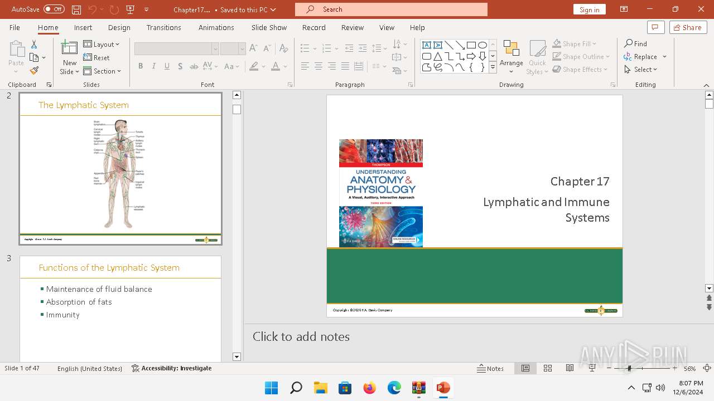714x401 pixels.
Task: Toggle Underline formatting
Action: click(167, 66)
